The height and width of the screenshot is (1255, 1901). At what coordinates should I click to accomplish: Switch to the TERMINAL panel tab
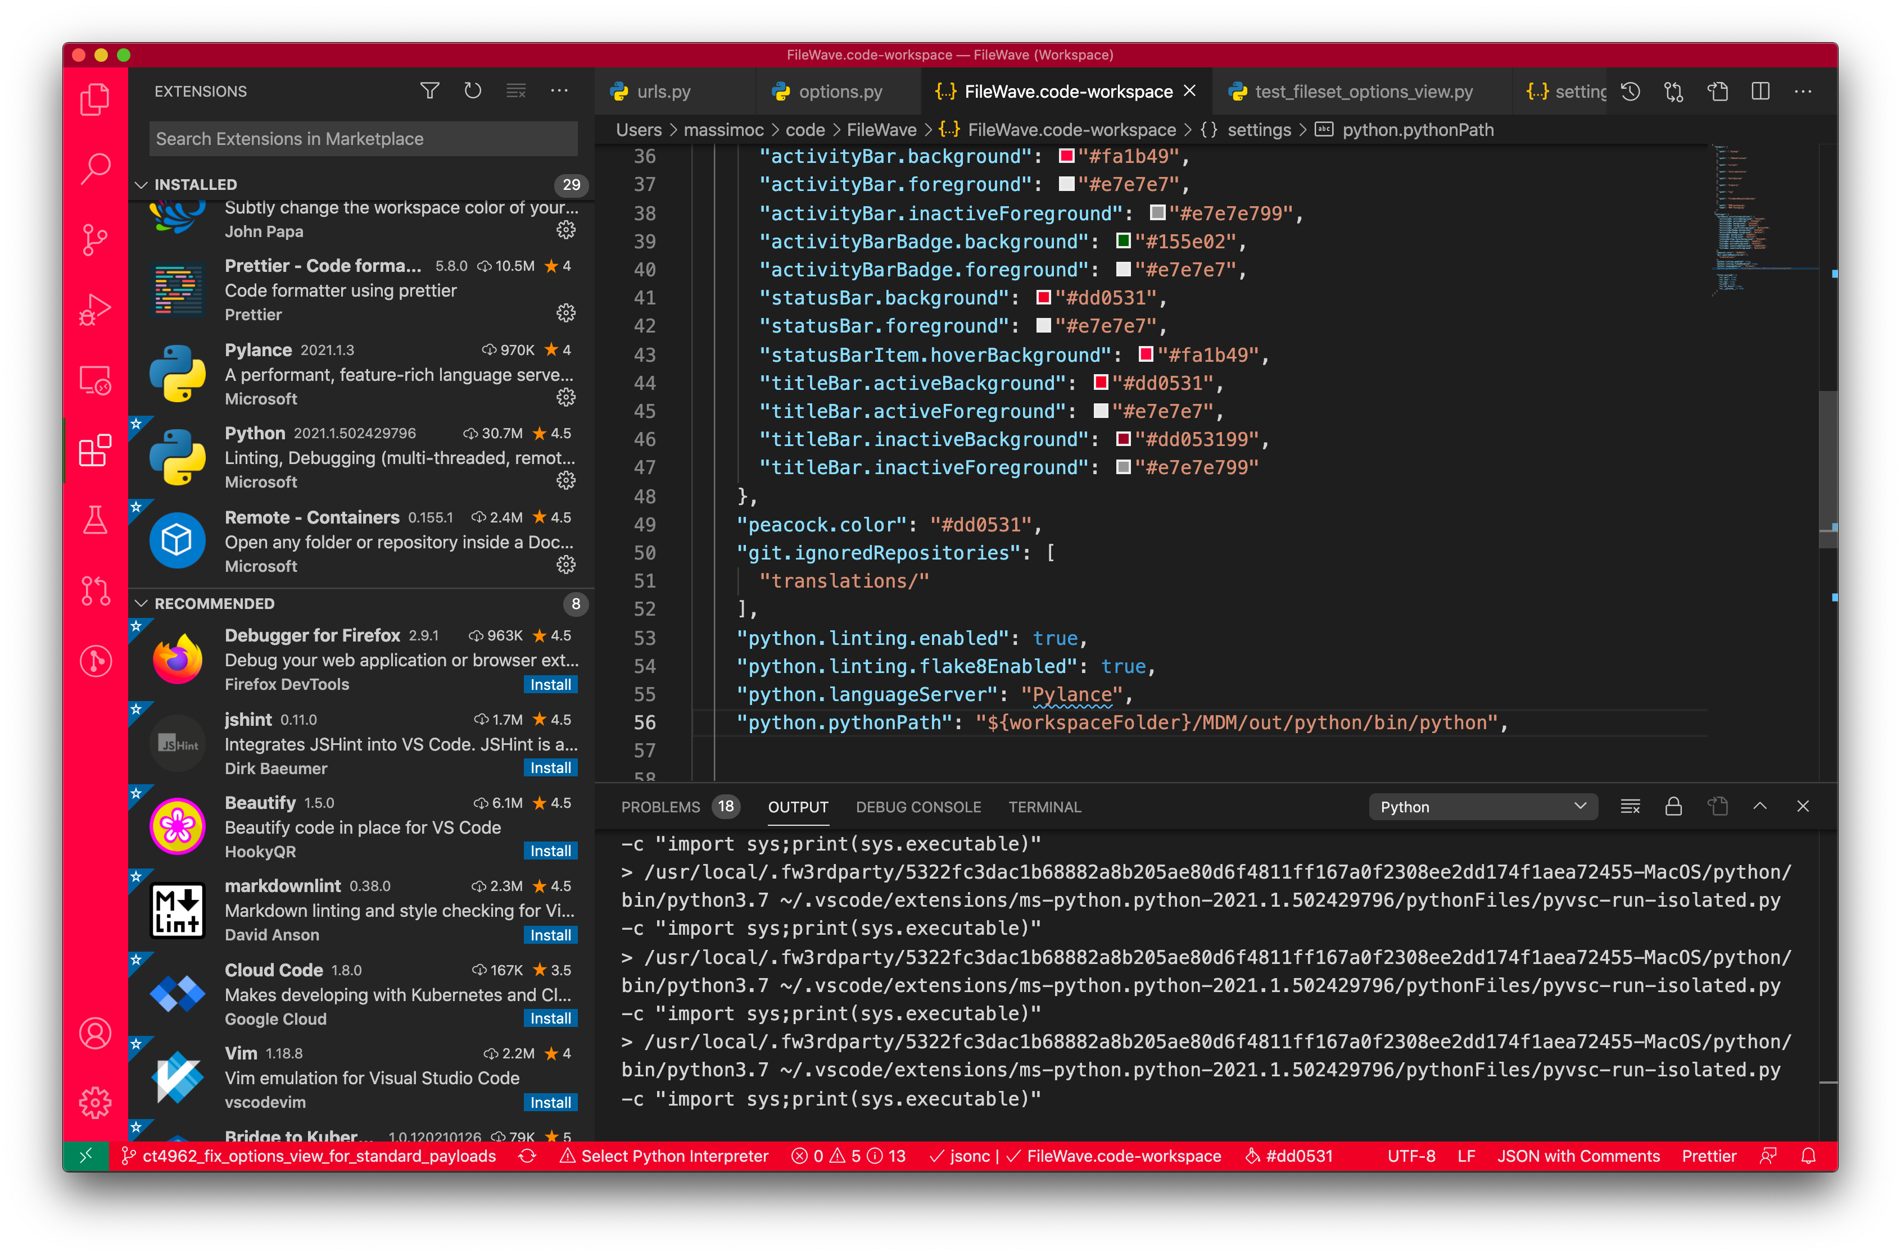1044,807
